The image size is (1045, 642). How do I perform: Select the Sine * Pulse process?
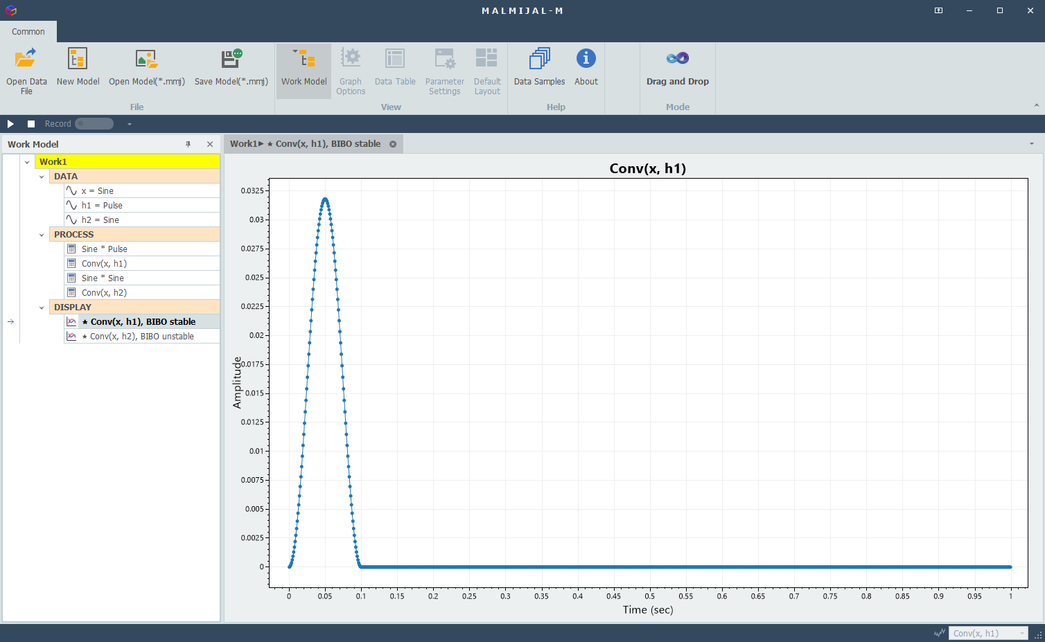pos(142,249)
